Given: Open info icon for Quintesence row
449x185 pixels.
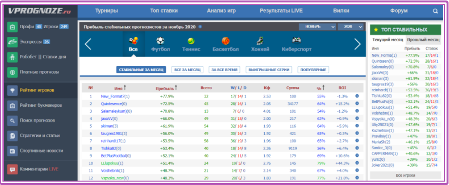Looking at the screenshot, I should click(357, 103).
